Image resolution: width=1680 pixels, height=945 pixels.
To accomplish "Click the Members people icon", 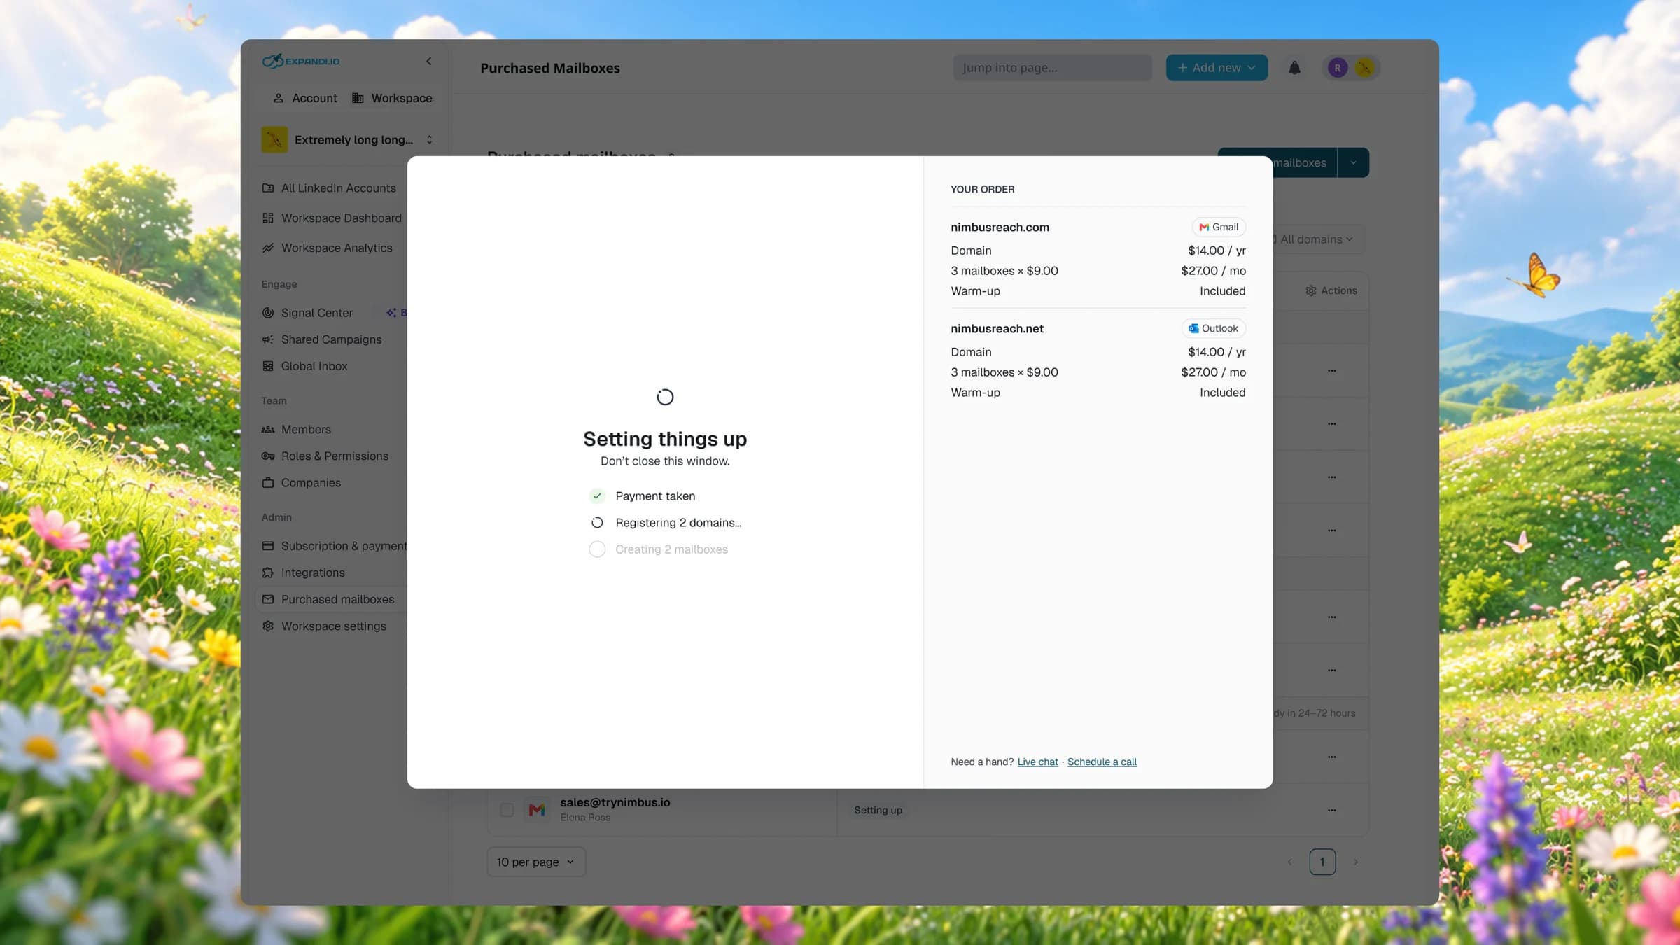I will pos(268,429).
